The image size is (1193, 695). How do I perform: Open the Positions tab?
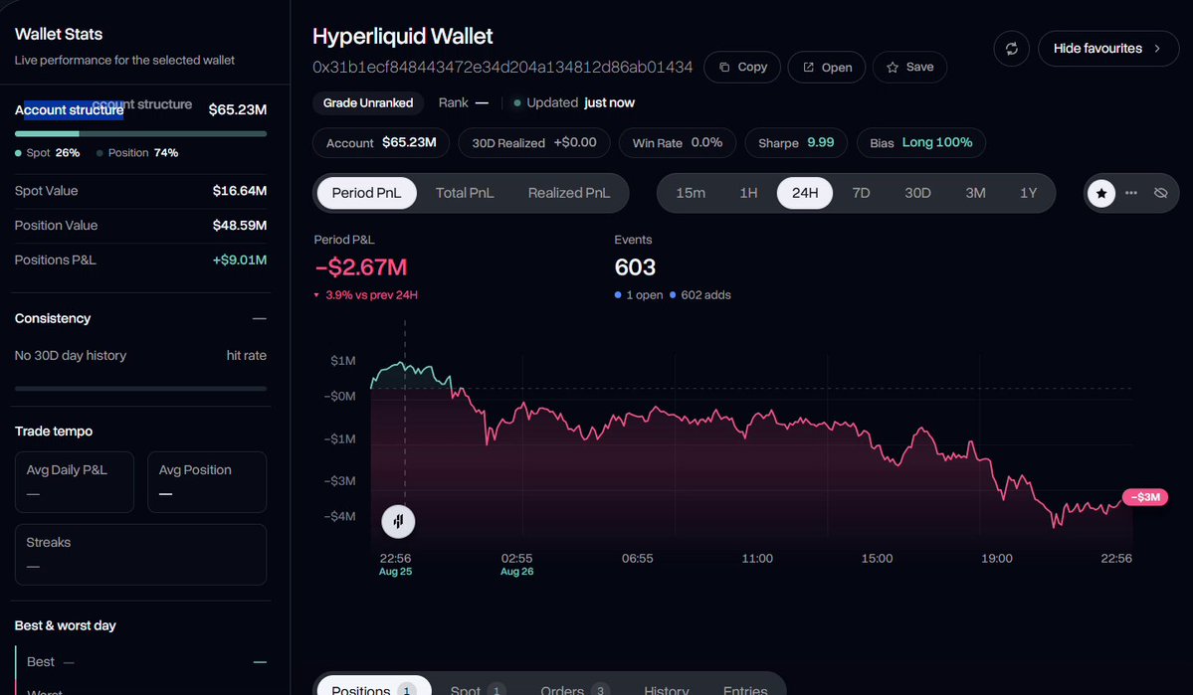[373, 687]
